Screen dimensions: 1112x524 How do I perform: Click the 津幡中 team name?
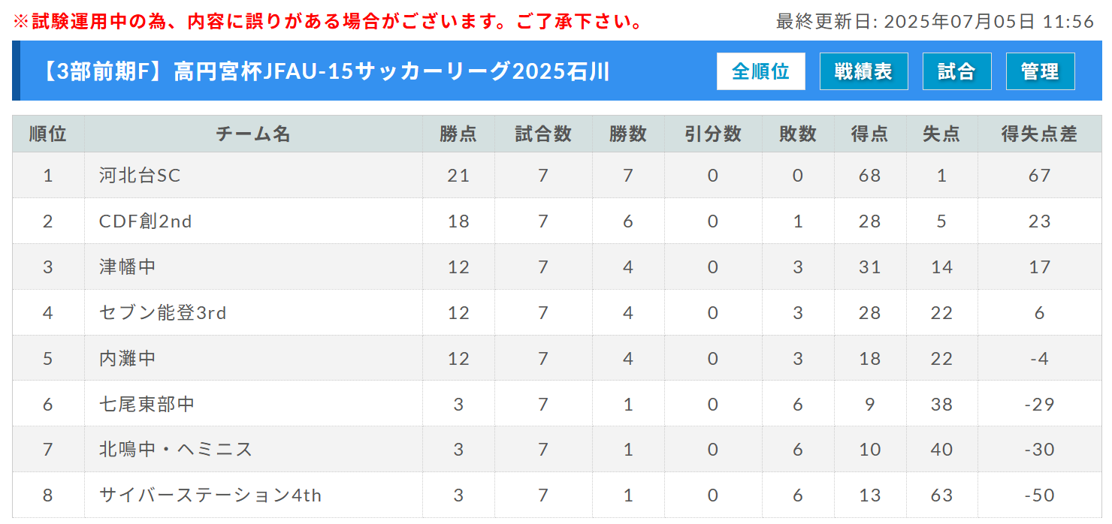128,267
